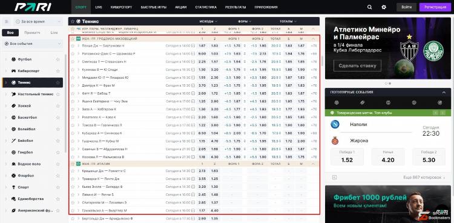Open match stats icon for Носкова Л row
This screenshot has height=223, width=454.
(193, 157)
